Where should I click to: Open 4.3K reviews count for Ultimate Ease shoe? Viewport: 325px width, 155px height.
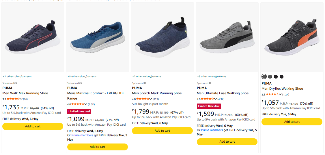[221, 99]
